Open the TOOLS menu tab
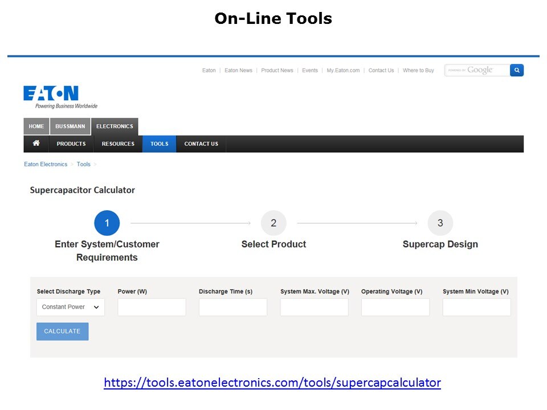 point(160,144)
